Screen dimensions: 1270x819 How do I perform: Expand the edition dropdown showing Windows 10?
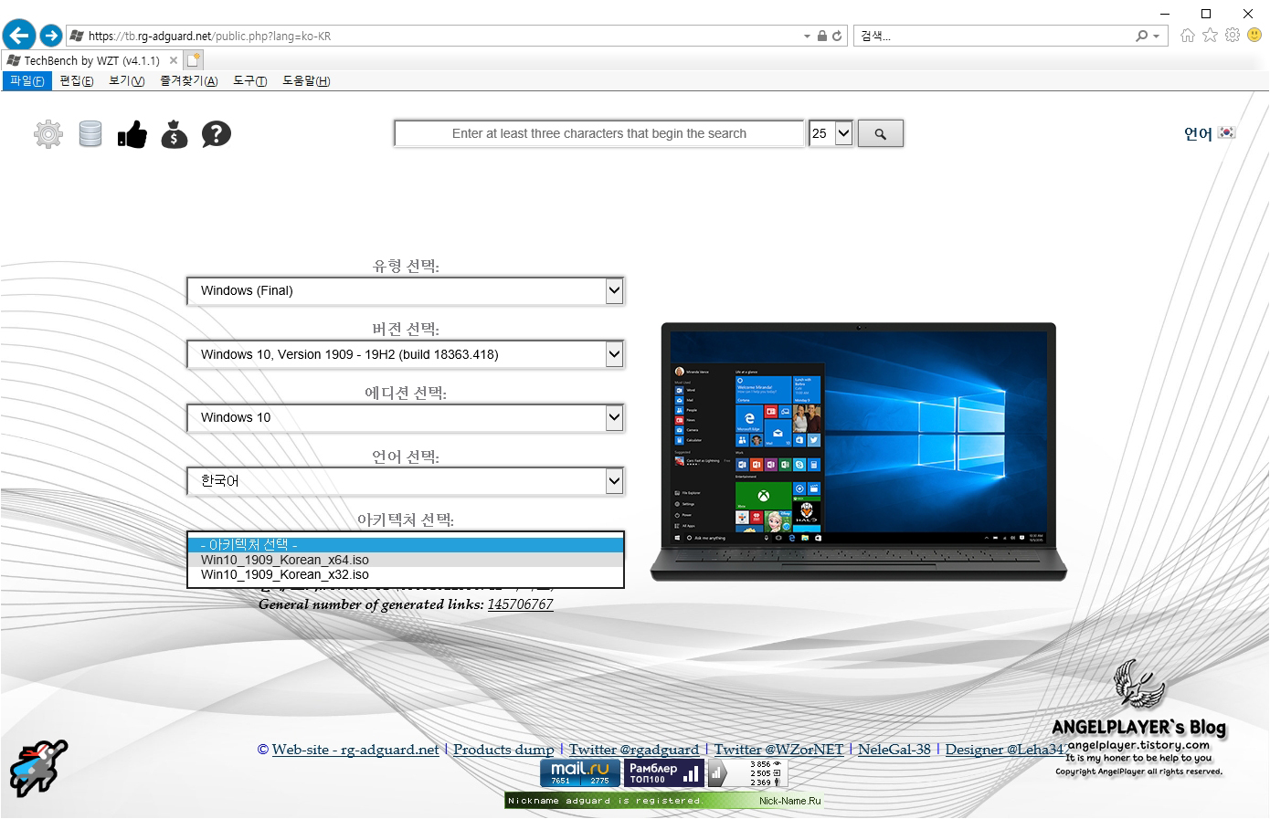pyautogui.click(x=614, y=417)
